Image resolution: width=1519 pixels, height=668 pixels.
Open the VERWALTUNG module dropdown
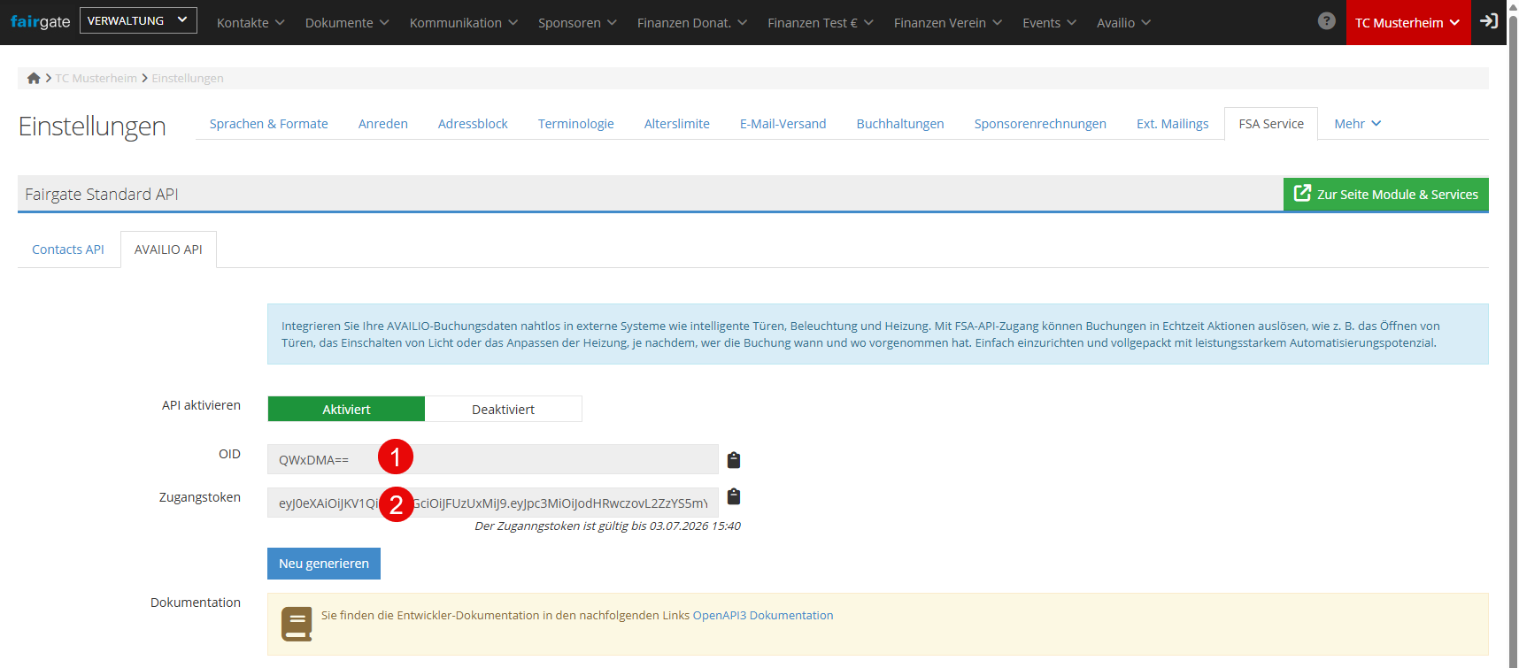[138, 20]
